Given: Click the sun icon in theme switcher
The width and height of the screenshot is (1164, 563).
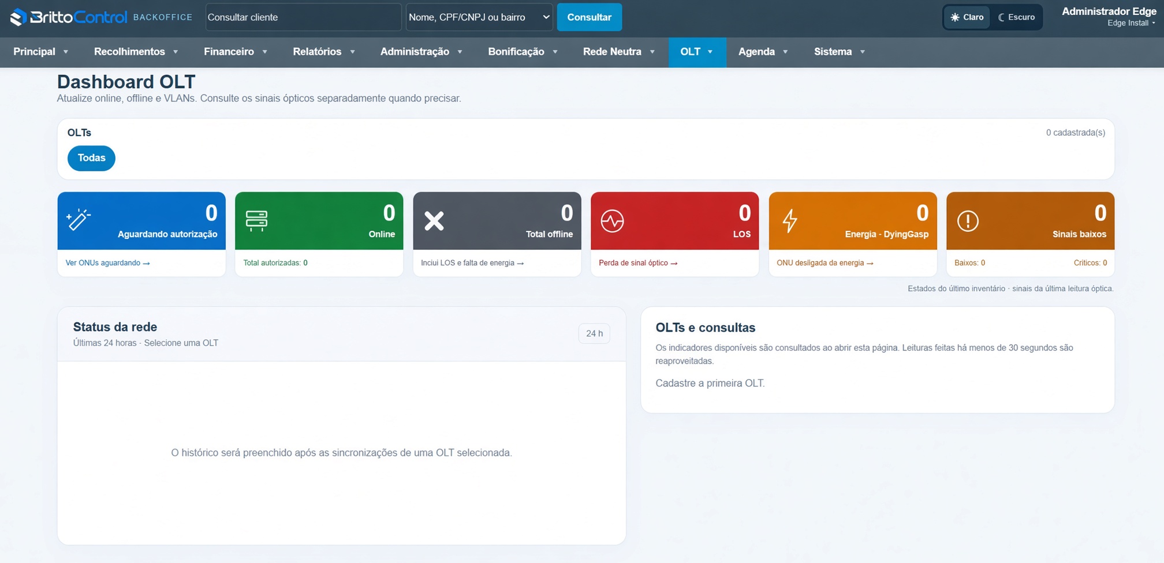Looking at the screenshot, I should coord(955,17).
